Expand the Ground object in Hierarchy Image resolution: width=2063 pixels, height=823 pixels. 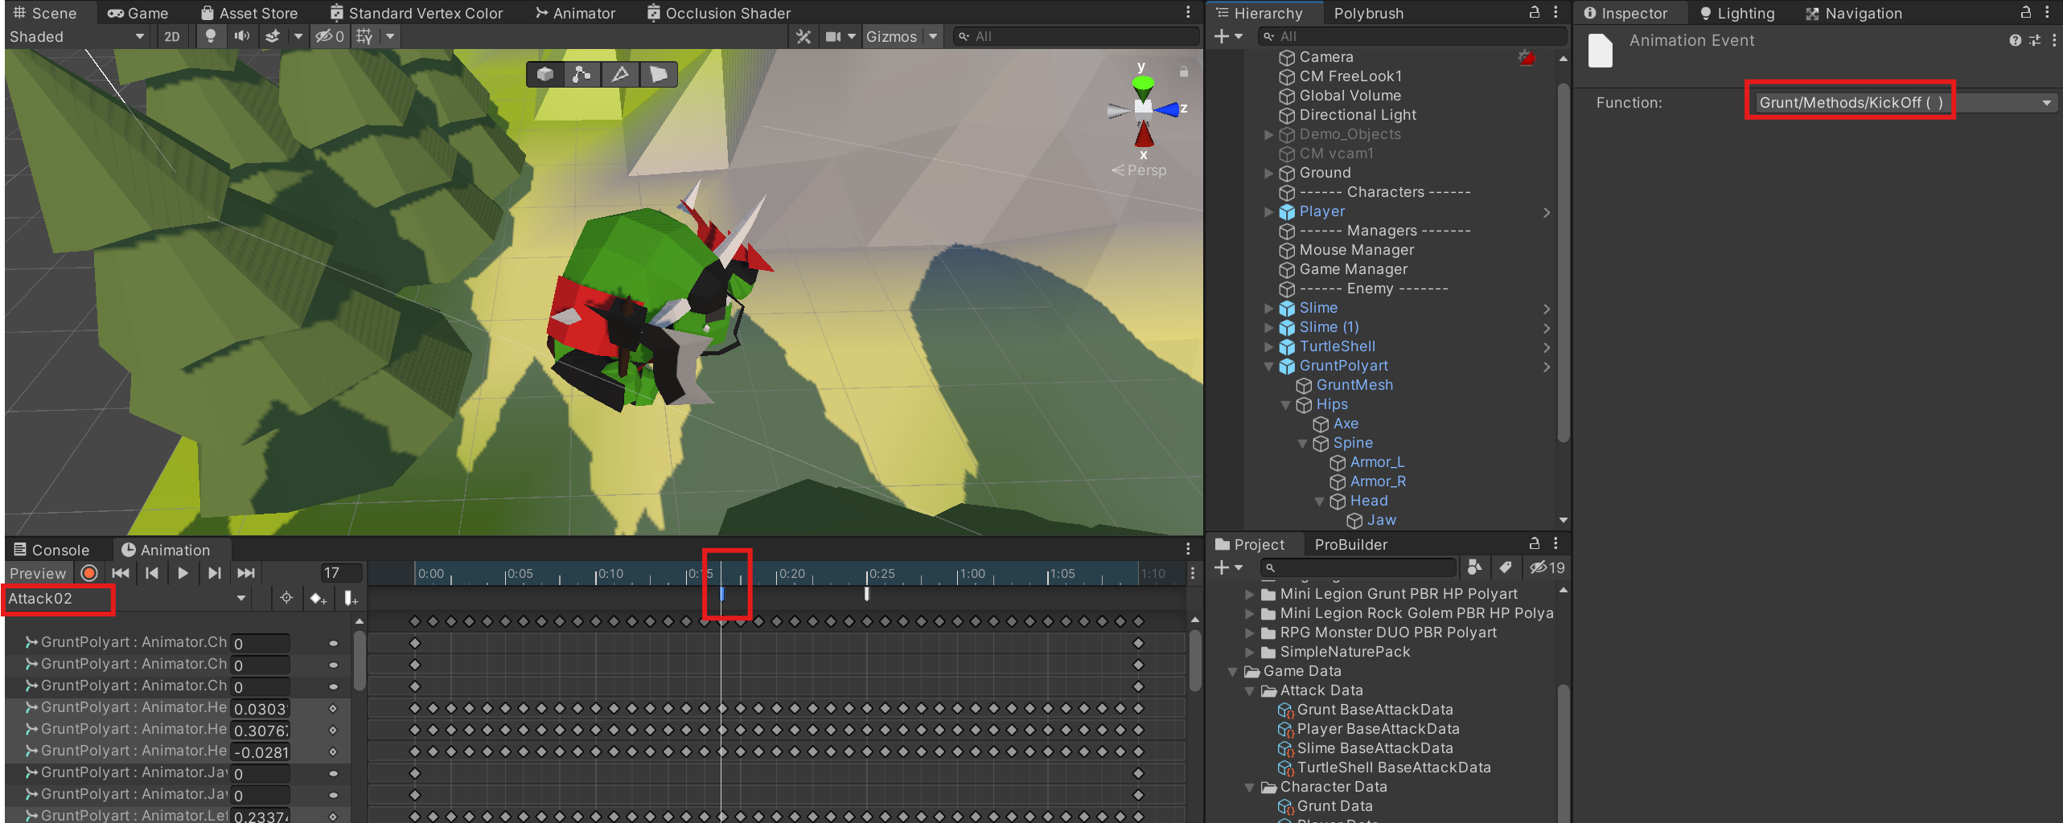point(1268,174)
